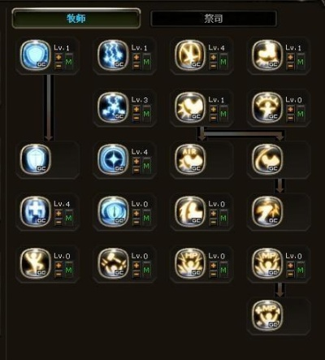Image resolution: width=325 pixels, height=360 pixels.
Task: Click the sword-and-shield skill icon below the blue shield
Action: 36,159
